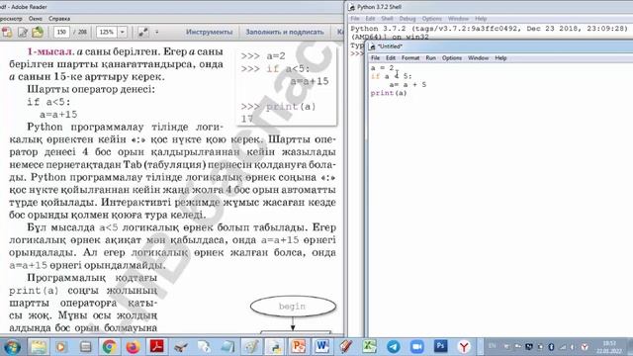Click the Untitled editor window title bar
633x356 pixels.
coord(500,46)
